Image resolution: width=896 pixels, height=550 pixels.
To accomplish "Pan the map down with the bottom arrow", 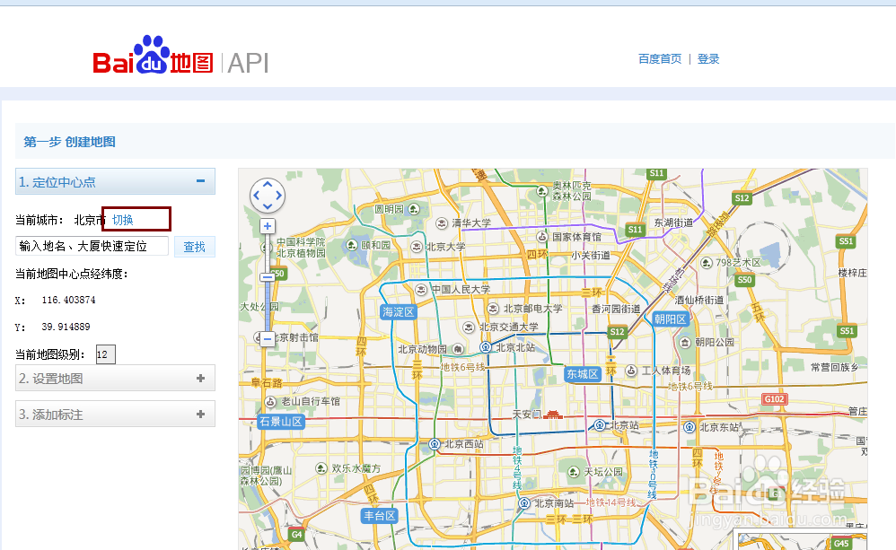I will pos(268,206).
